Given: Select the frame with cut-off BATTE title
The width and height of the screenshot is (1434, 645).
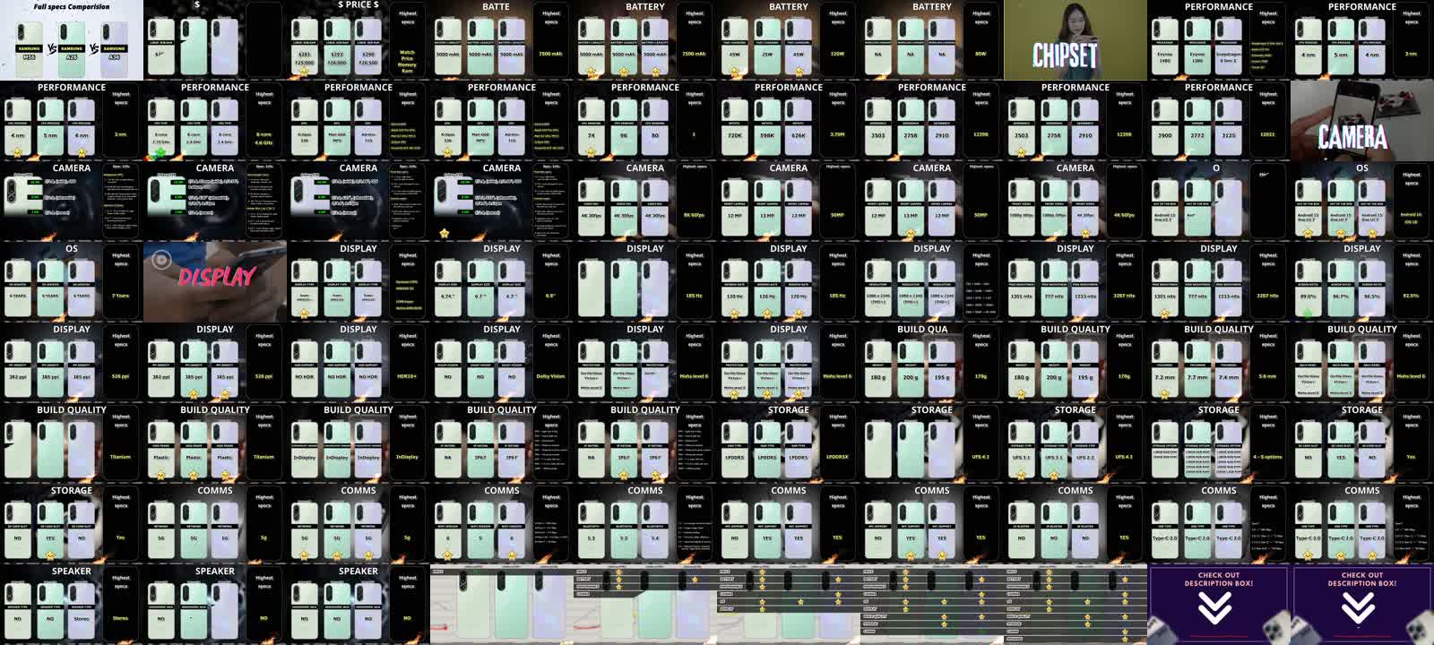Looking at the screenshot, I should pos(502,40).
